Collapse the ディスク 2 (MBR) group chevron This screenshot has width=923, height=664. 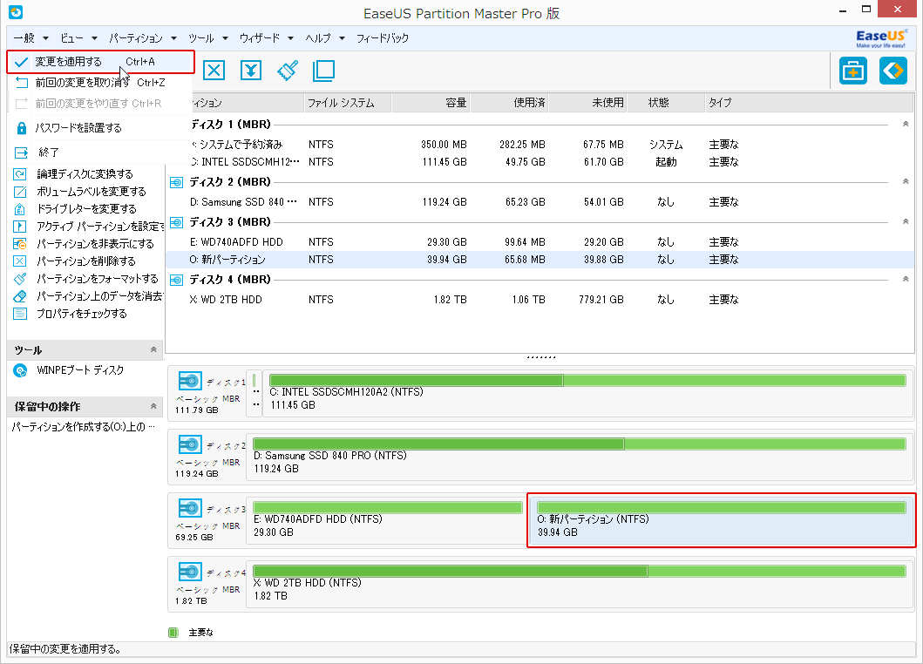pyautogui.click(x=906, y=182)
